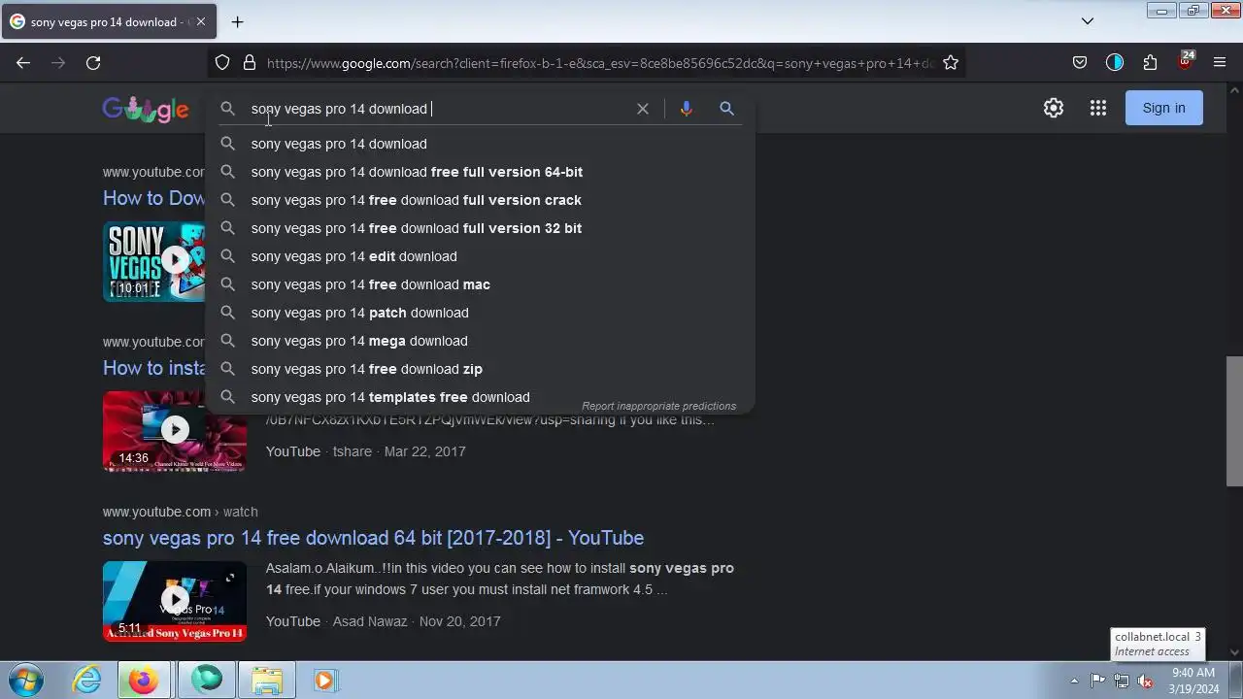Image resolution: width=1243 pixels, height=699 pixels.
Task: Choose suggestion 'sony vegas pro 14 edit download'
Action: tap(480, 256)
